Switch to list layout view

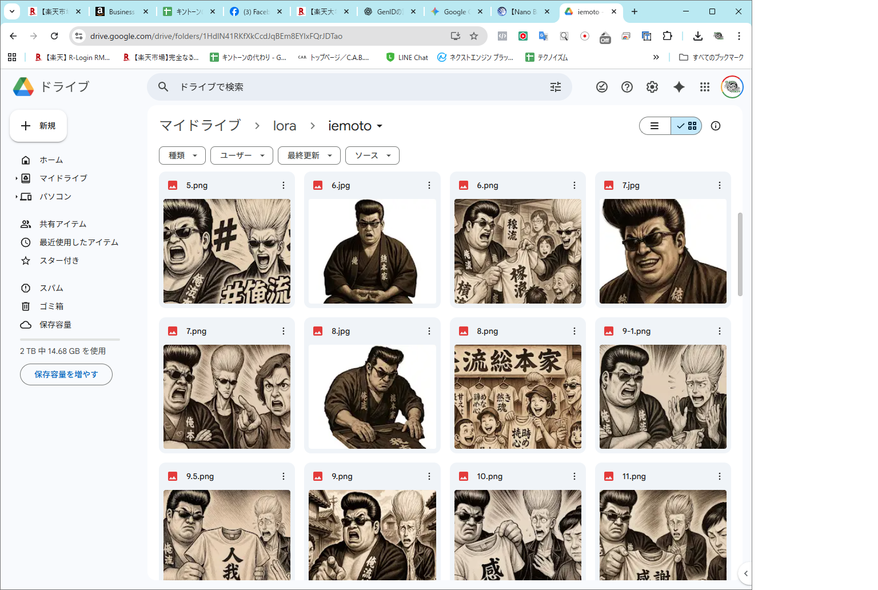point(655,126)
